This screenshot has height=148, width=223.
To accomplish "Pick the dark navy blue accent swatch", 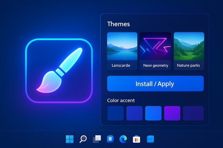I will [115, 113].
